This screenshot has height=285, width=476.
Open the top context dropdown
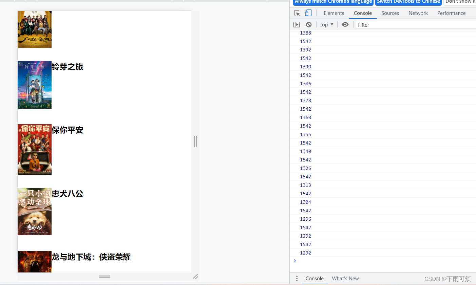(x=327, y=25)
